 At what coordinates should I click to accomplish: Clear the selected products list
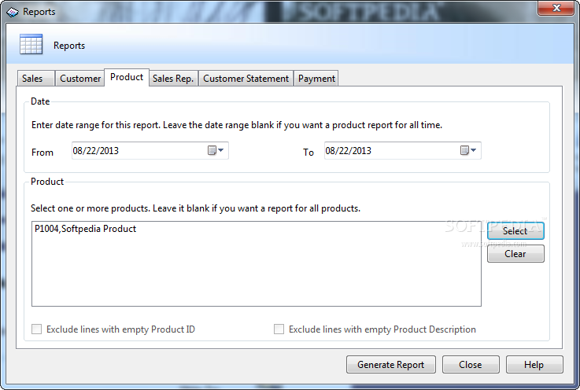pos(515,254)
